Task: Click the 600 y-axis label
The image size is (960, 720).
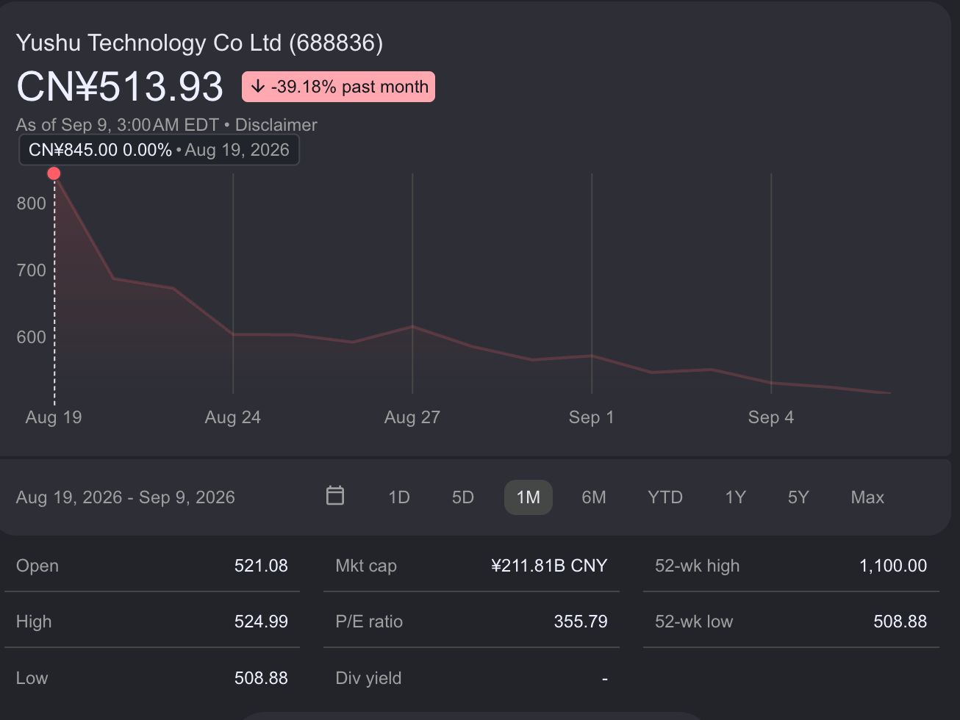Action: click(32, 337)
